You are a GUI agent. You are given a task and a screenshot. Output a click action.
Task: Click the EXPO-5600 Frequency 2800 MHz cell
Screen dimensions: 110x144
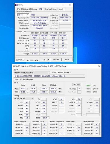pyautogui.click(x=35, y=35)
